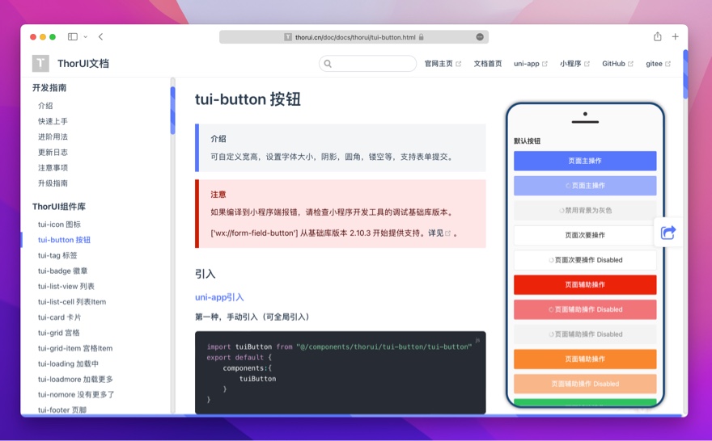Click the address bar URL thorui.cn
This screenshot has width=712, height=441.
click(355, 37)
